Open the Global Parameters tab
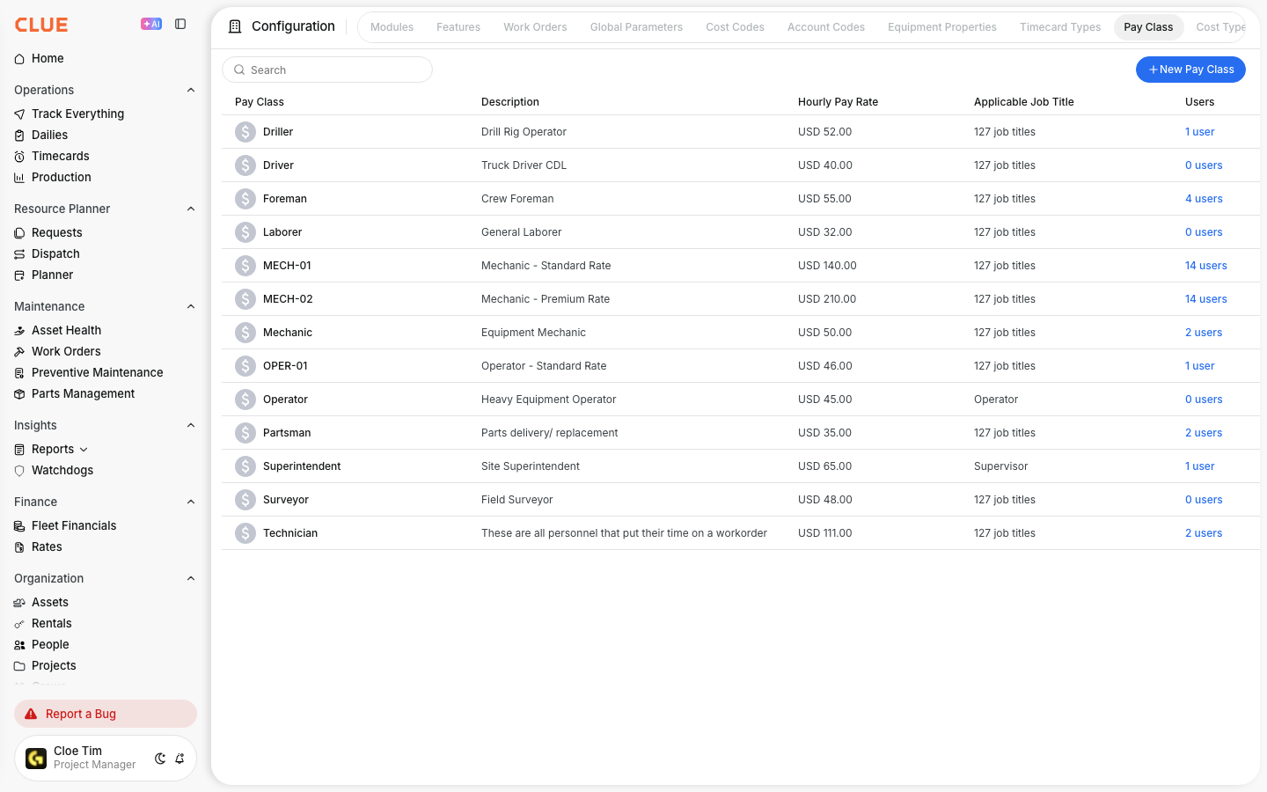Viewport: 1267px width, 792px height. coord(636,27)
